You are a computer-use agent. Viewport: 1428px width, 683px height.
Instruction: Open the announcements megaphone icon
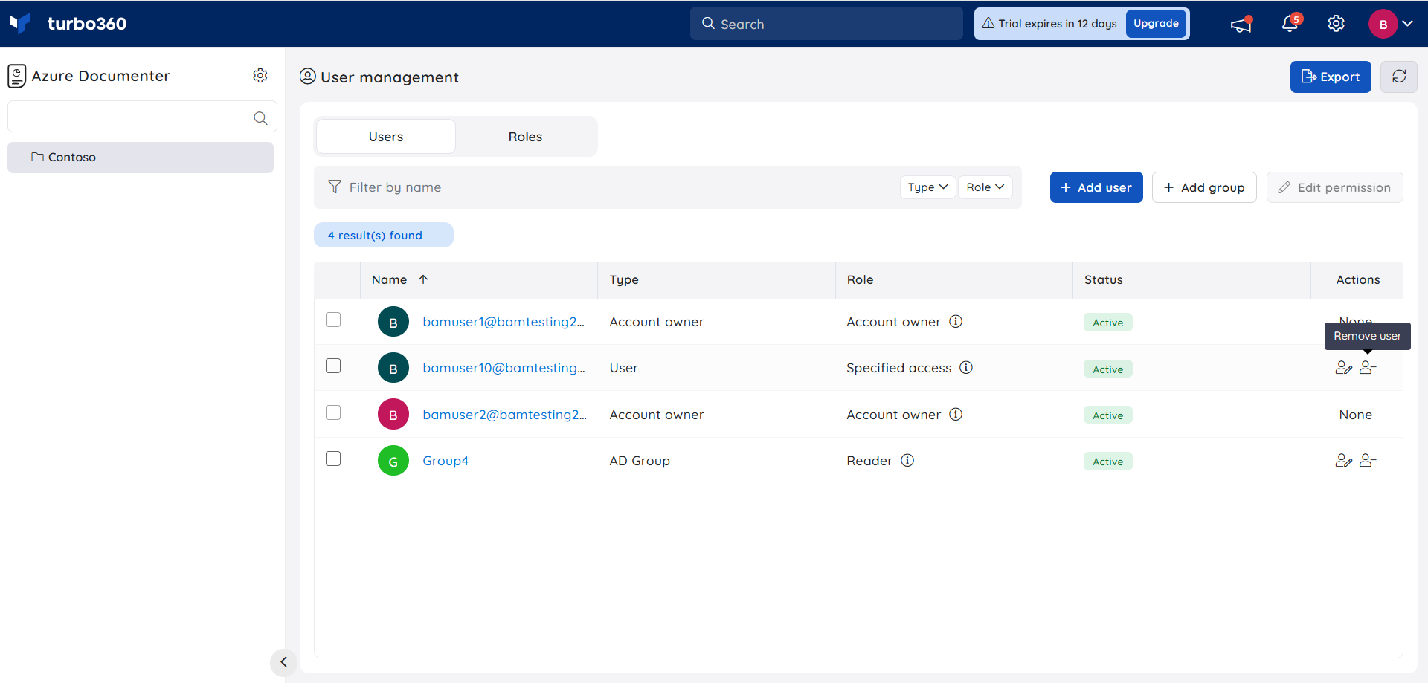point(1241,25)
